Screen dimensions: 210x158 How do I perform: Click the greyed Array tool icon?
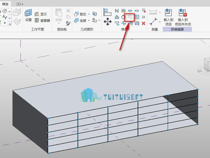[130, 17]
